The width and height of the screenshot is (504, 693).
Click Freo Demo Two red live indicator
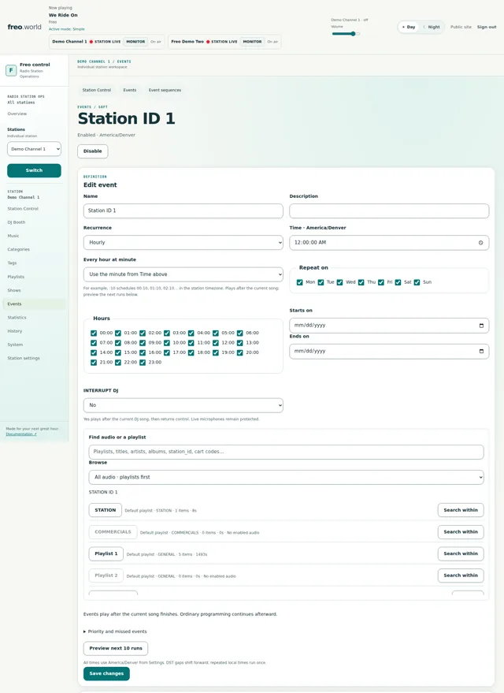208,42
